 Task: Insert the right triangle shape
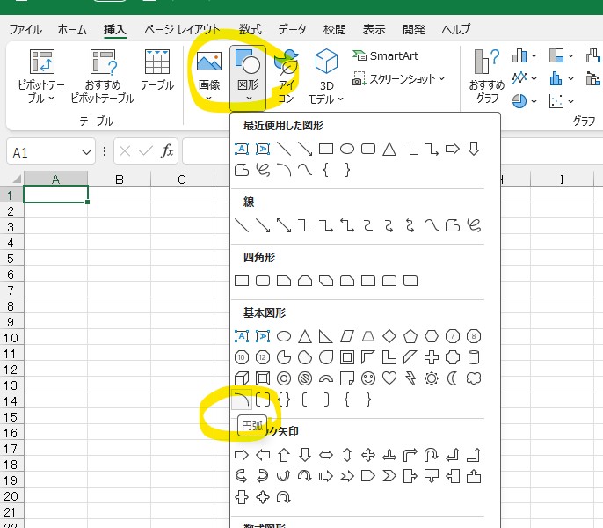click(x=326, y=336)
